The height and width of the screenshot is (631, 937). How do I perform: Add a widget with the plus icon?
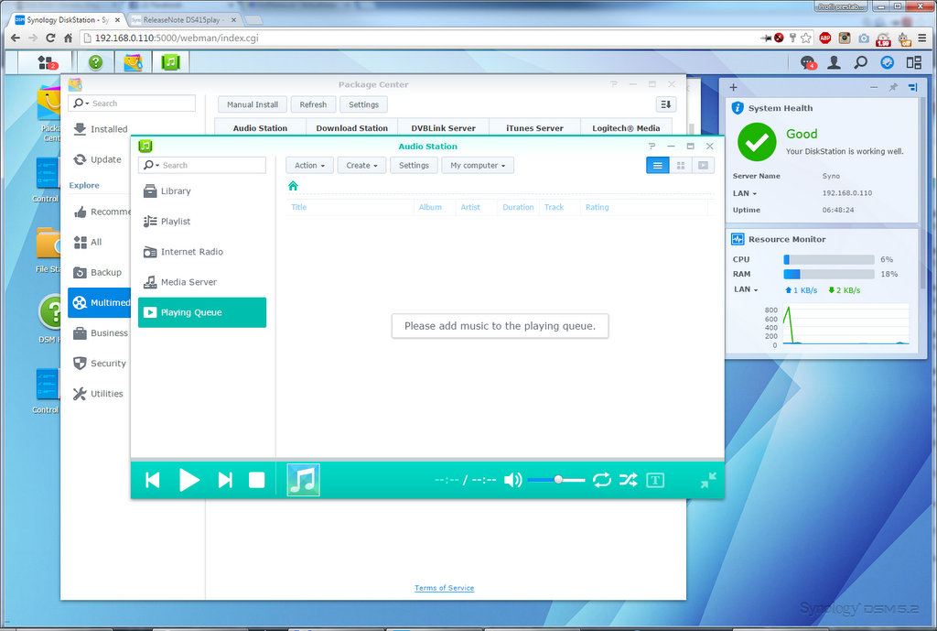tap(733, 87)
